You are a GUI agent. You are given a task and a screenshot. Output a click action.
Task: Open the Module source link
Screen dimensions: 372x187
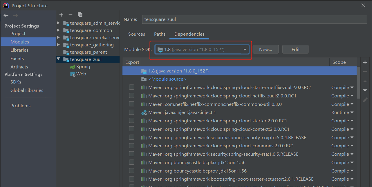(167, 79)
